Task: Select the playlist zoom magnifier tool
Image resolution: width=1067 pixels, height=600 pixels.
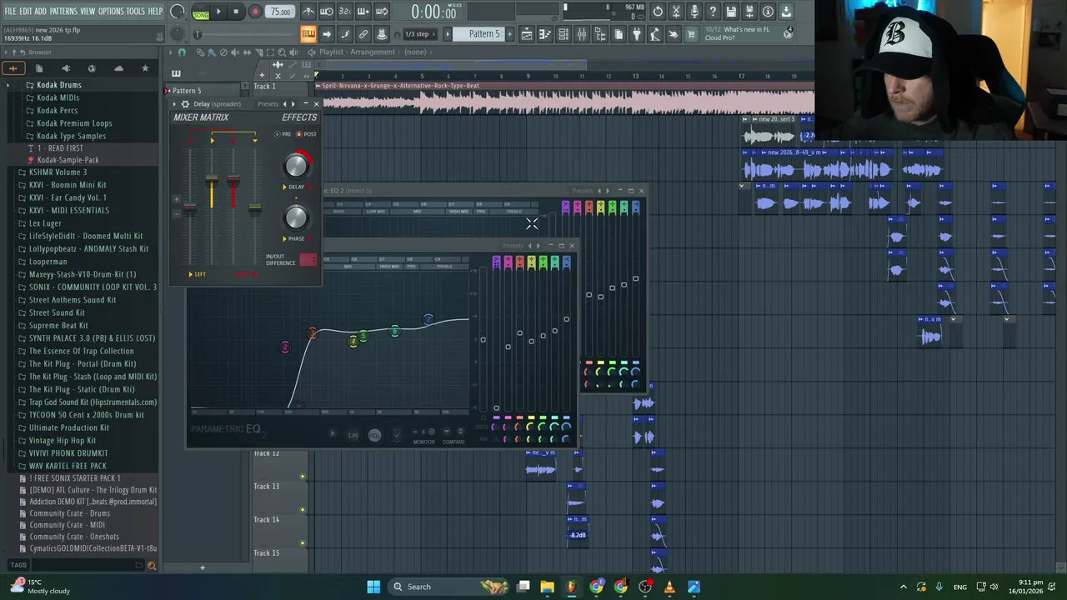Action: coord(282,52)
